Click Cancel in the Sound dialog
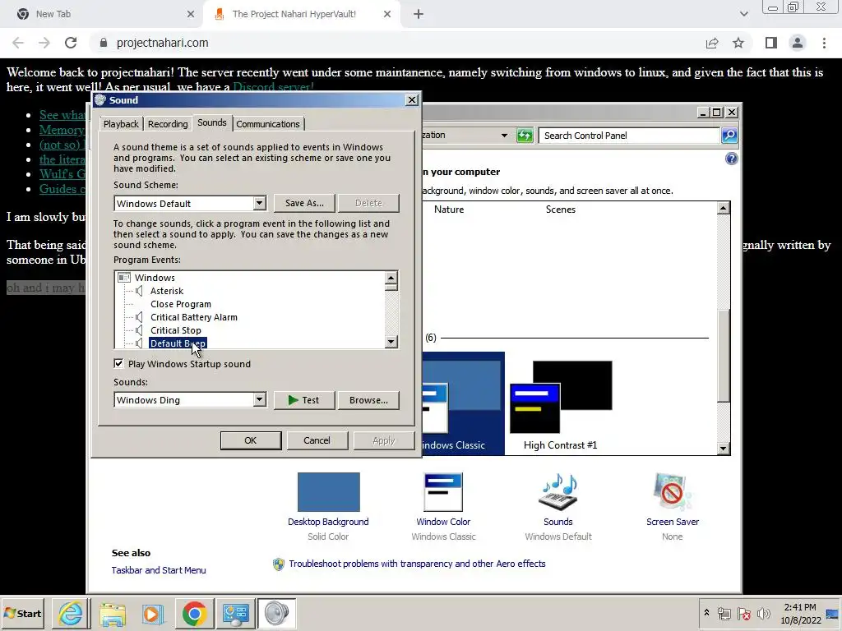This screenshot has width=842, height=631. [x=317, y=440]
